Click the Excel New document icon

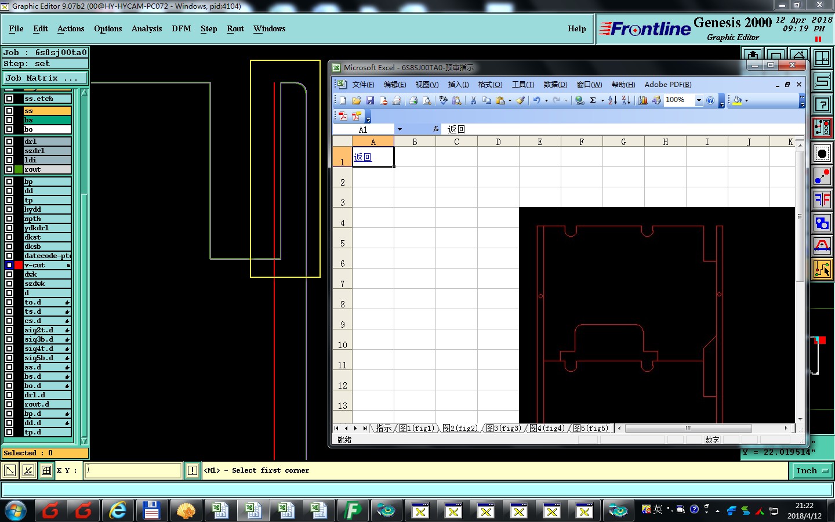point(343,100)
